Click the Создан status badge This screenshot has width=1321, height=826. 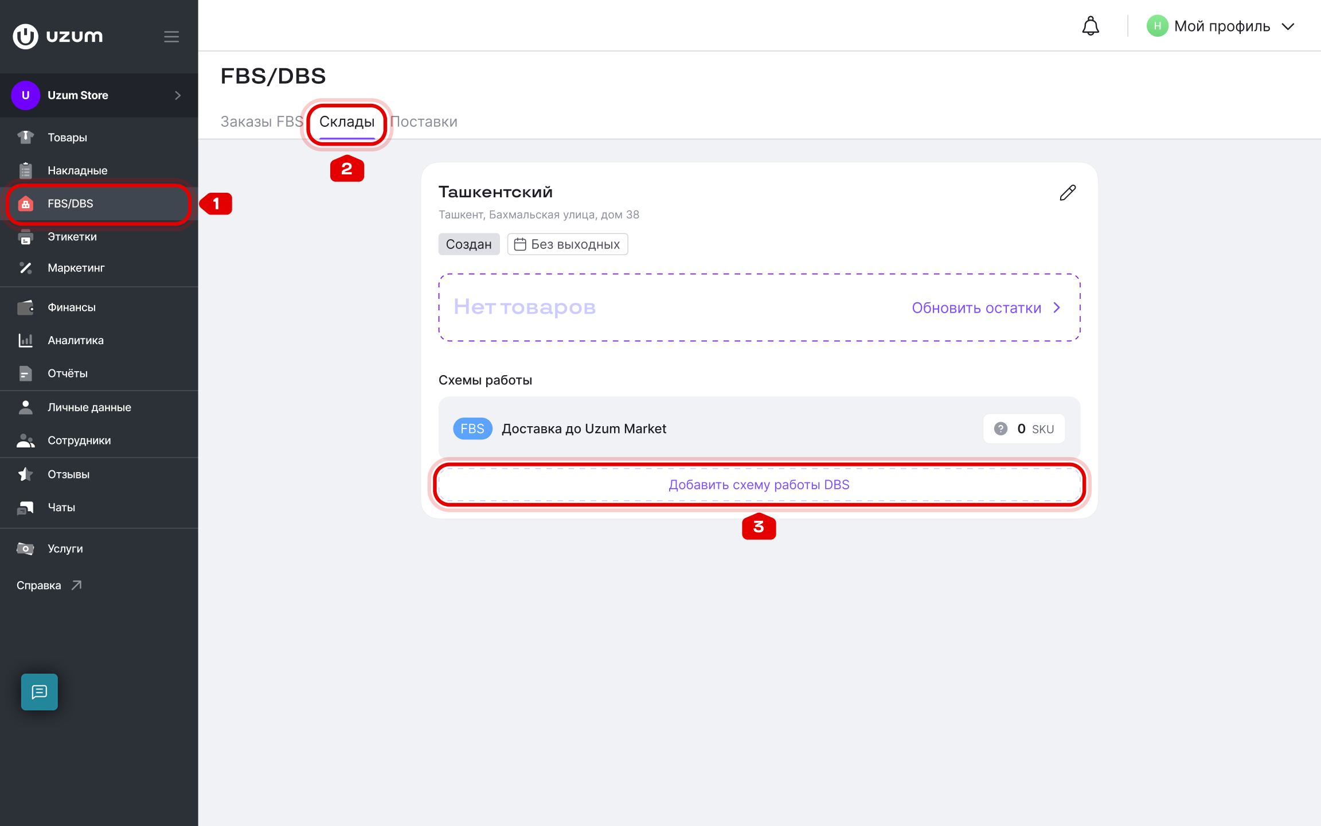(468, 244)
